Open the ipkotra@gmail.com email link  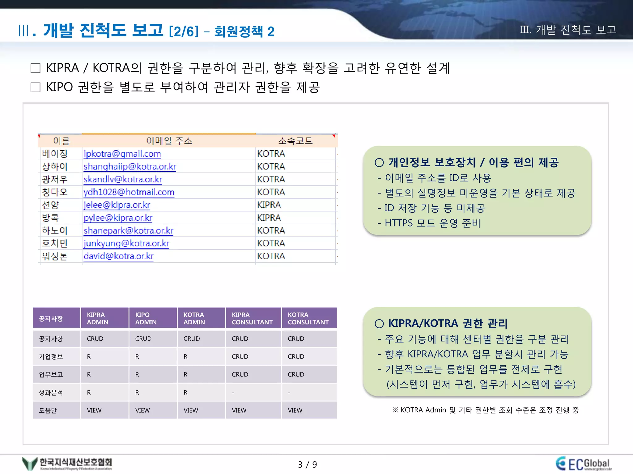point(122,154)
